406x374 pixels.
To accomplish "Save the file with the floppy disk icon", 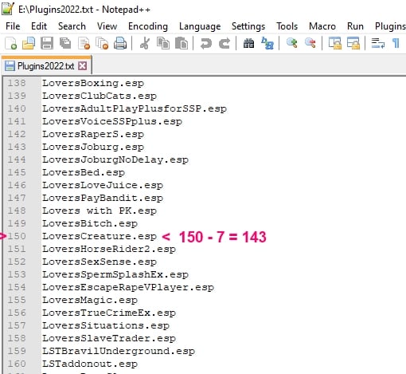I will pyautogui.click(x=47, y=43).
